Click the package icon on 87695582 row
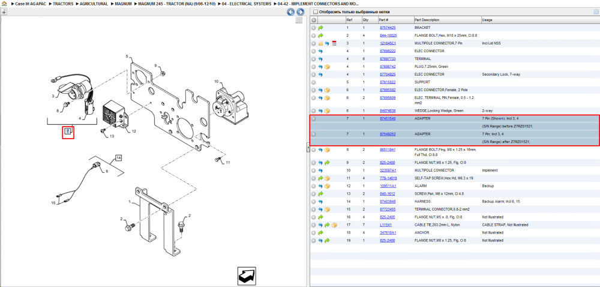This screenshot has height=287, width=600. (x=327, y=90)
